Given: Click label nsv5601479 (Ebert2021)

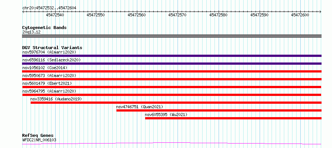Looking at the screenshot, I should (47, 83).
